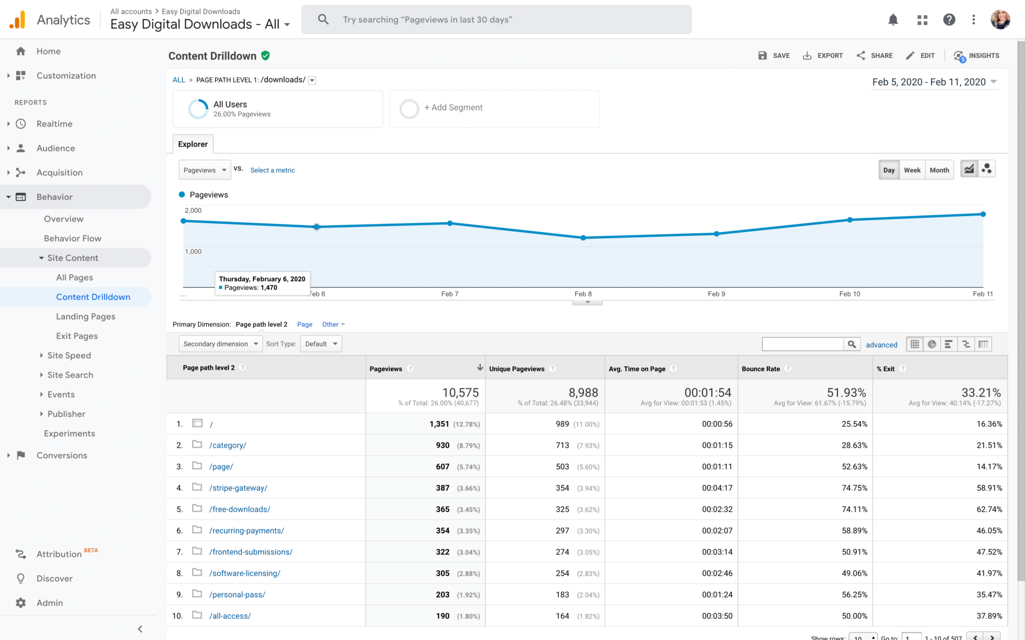This screenshot has height=640, width=1025.
Task: Click the Select a metric link
Action: click(273, 170)
